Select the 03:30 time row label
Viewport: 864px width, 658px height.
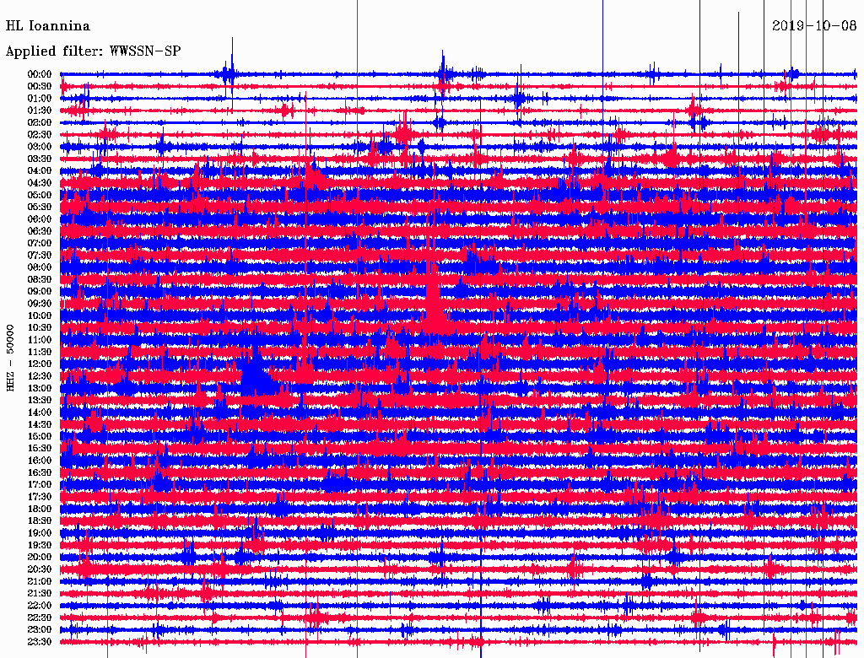[40, 159]
